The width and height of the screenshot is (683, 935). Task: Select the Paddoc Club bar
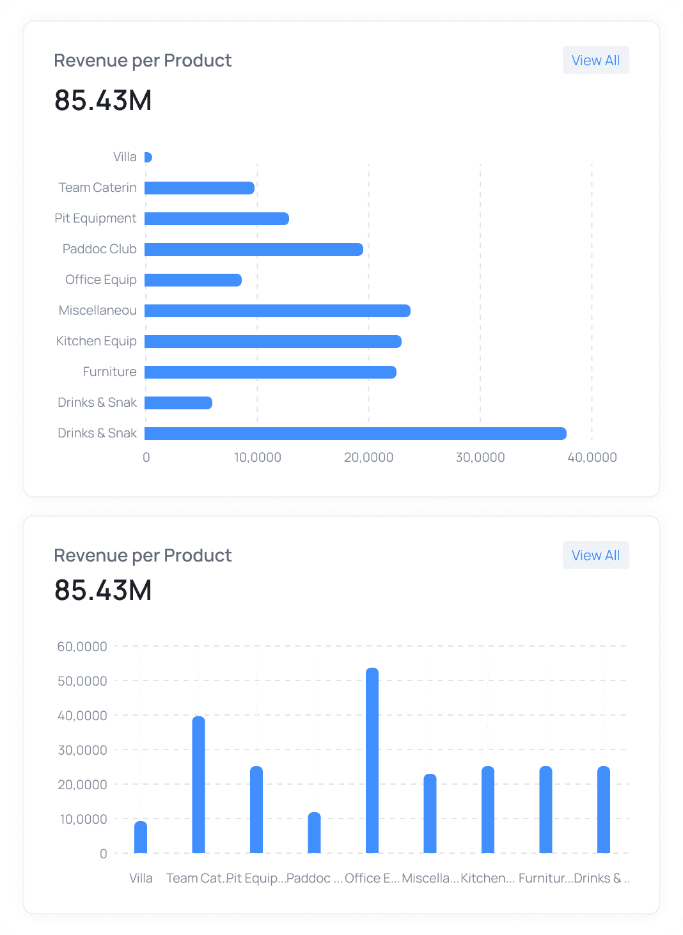(x=253, y=248)
